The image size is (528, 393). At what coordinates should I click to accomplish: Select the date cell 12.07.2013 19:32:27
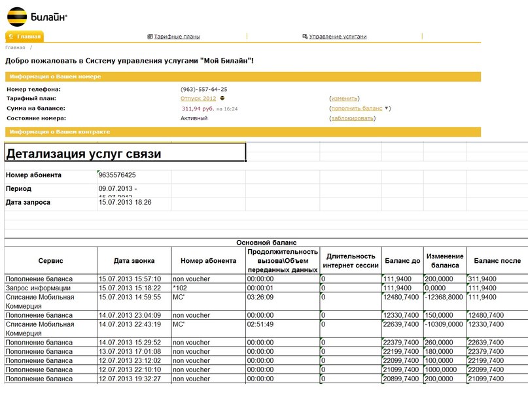click(x=134, y=379)
